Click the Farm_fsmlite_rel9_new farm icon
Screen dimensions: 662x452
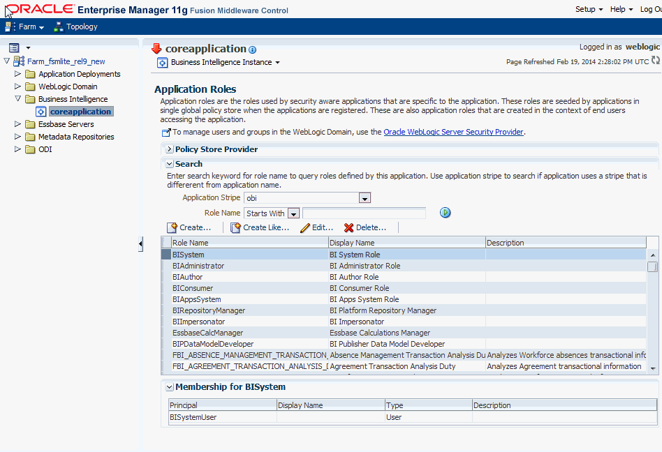[19, 61]
